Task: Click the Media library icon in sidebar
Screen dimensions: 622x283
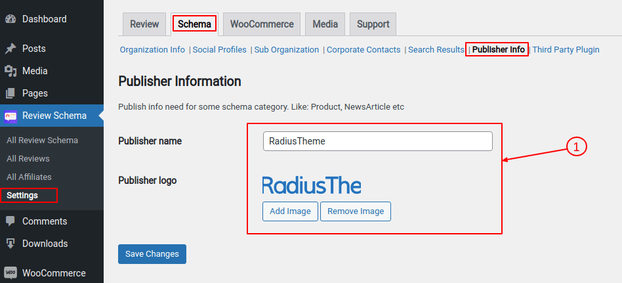Action: (x=10, y=71)
